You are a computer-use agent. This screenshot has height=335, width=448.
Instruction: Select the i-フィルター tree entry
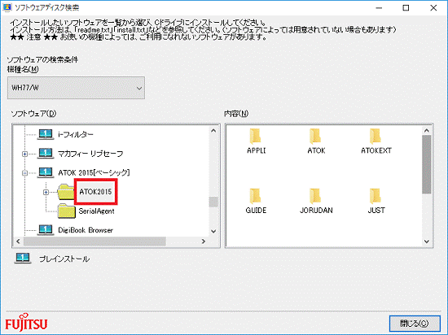click(76, 134)
